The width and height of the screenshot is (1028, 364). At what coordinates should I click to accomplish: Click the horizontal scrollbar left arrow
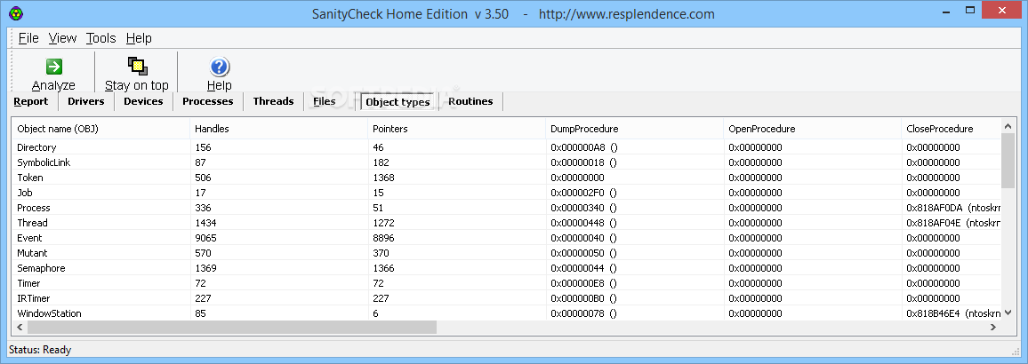coord(20,327)
